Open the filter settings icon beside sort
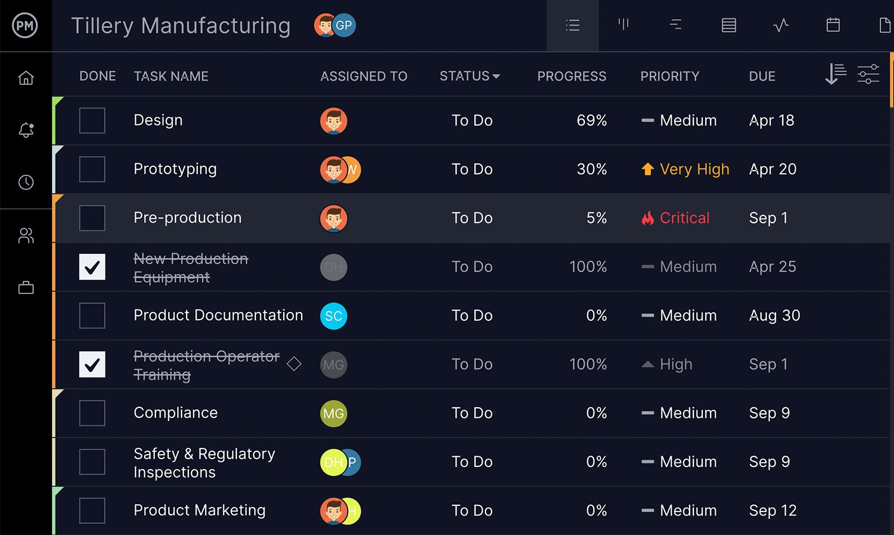 click(868, 74)
